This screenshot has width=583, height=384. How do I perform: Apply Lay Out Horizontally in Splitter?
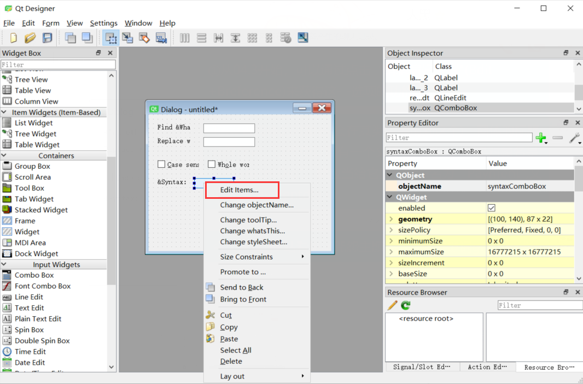tap(218, 38)
